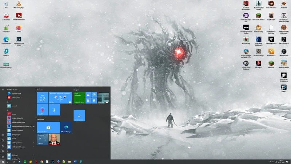Open the Microsoft Store tile
Image resolution: width=291 pixels, height=164 pixels.
(48, 127)
